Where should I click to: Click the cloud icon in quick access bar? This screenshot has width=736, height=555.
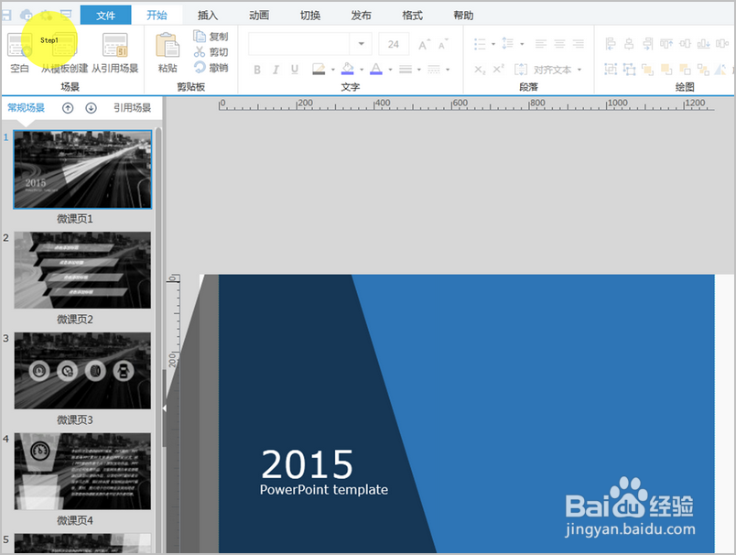(x=27, y=15)
